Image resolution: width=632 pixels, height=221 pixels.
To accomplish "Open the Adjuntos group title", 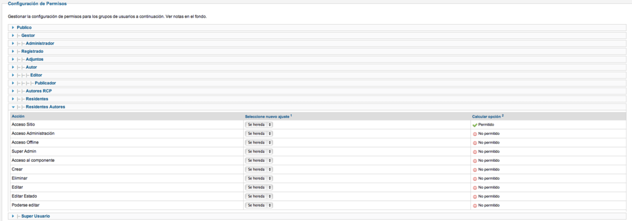I will click(x=34, y=59).
